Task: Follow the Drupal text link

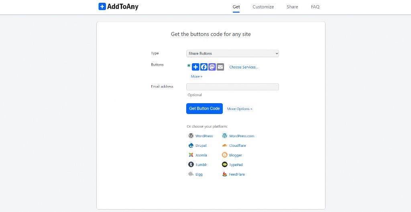Action: (201, 146)
